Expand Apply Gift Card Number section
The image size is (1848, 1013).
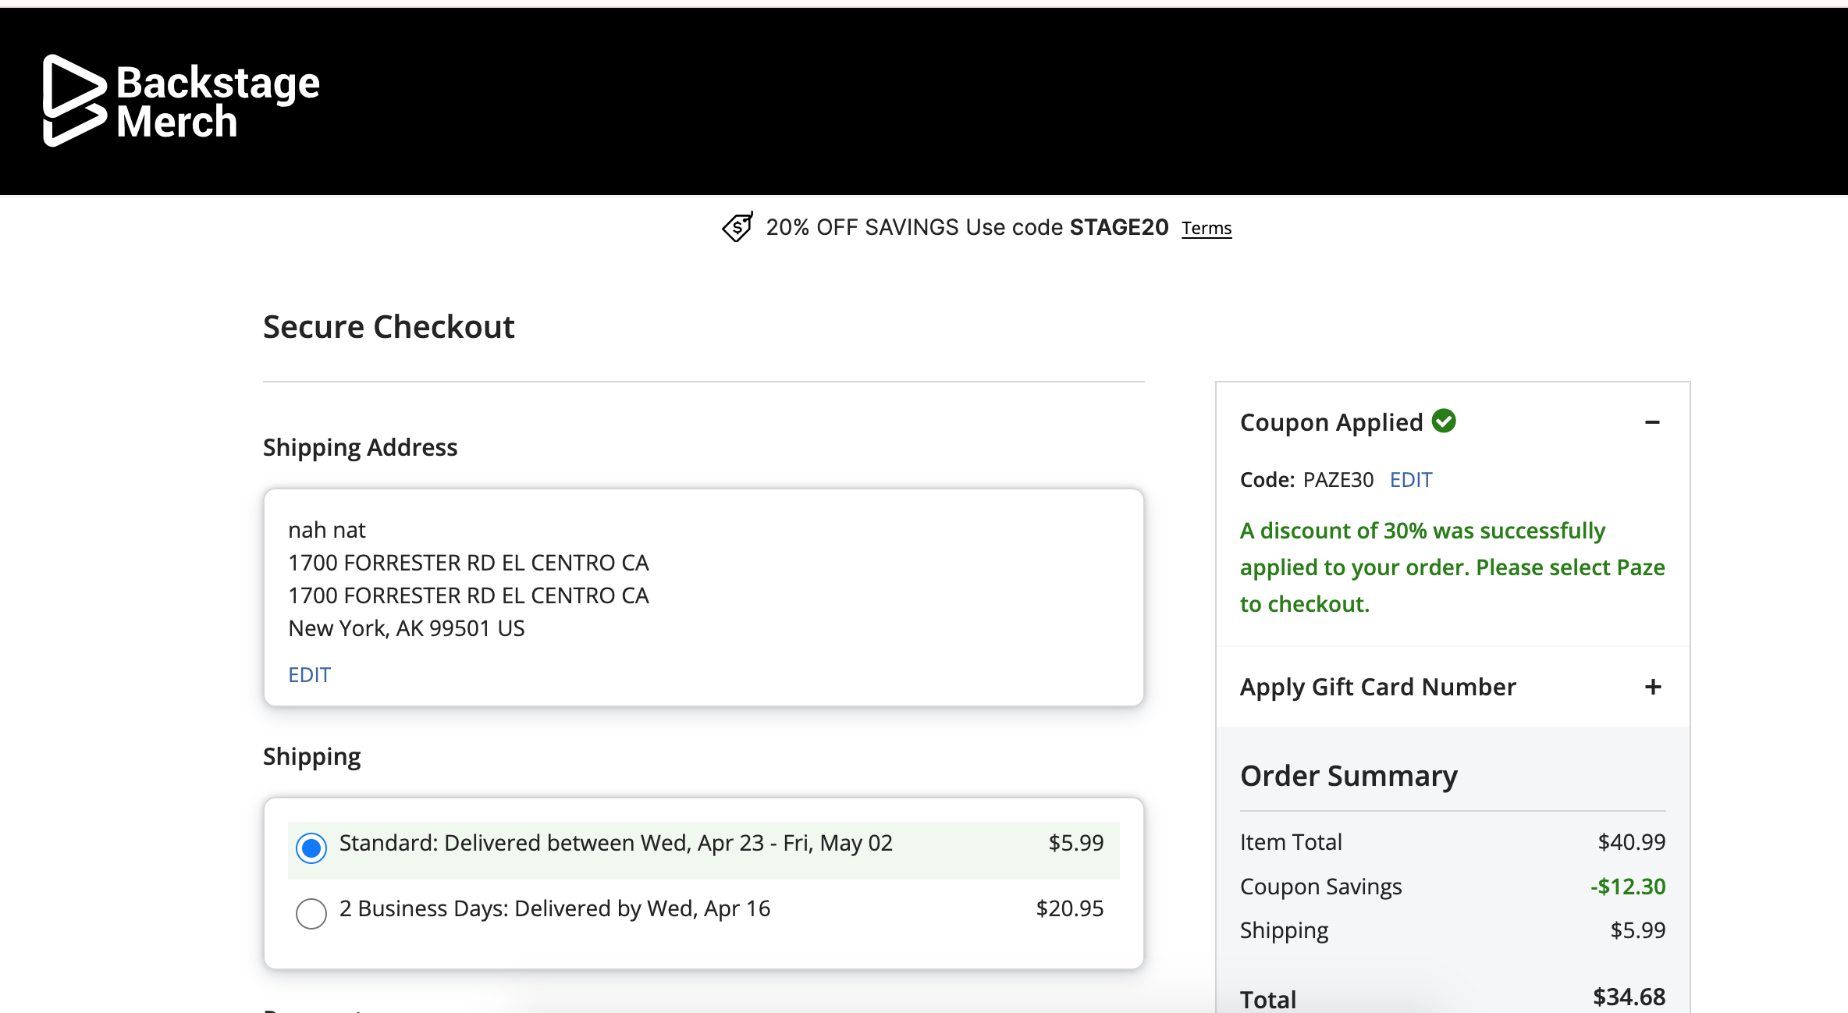click(x=1652, y=687)
